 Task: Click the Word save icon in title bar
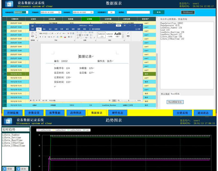point(32,26)
